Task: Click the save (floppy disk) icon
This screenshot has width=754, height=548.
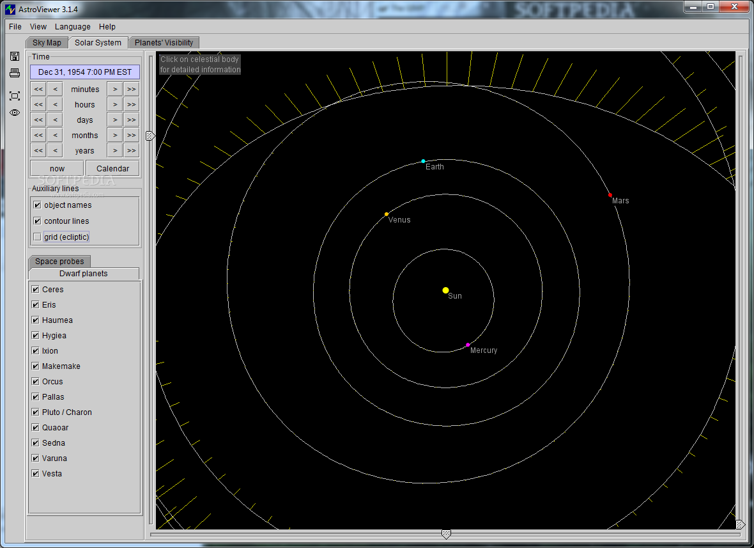Action: (x=15, y=56)
